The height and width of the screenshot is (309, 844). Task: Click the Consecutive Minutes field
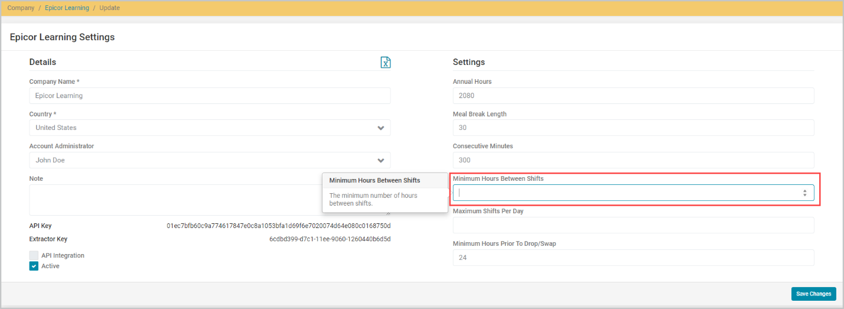pyautogui.click(x=633, y=160)
